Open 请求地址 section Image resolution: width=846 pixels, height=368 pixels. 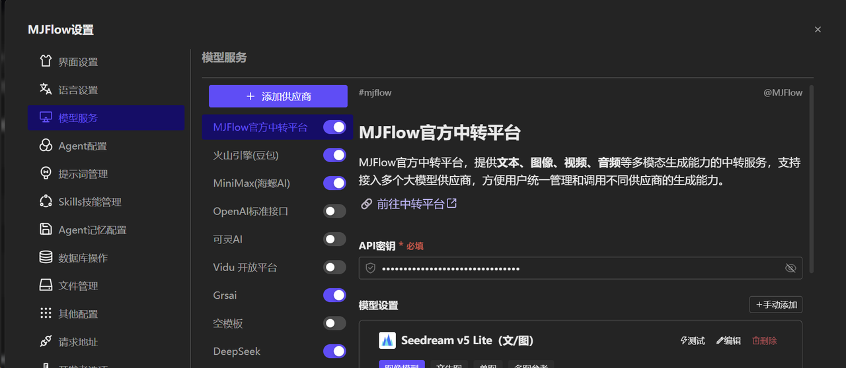click(x=106, y=342)
